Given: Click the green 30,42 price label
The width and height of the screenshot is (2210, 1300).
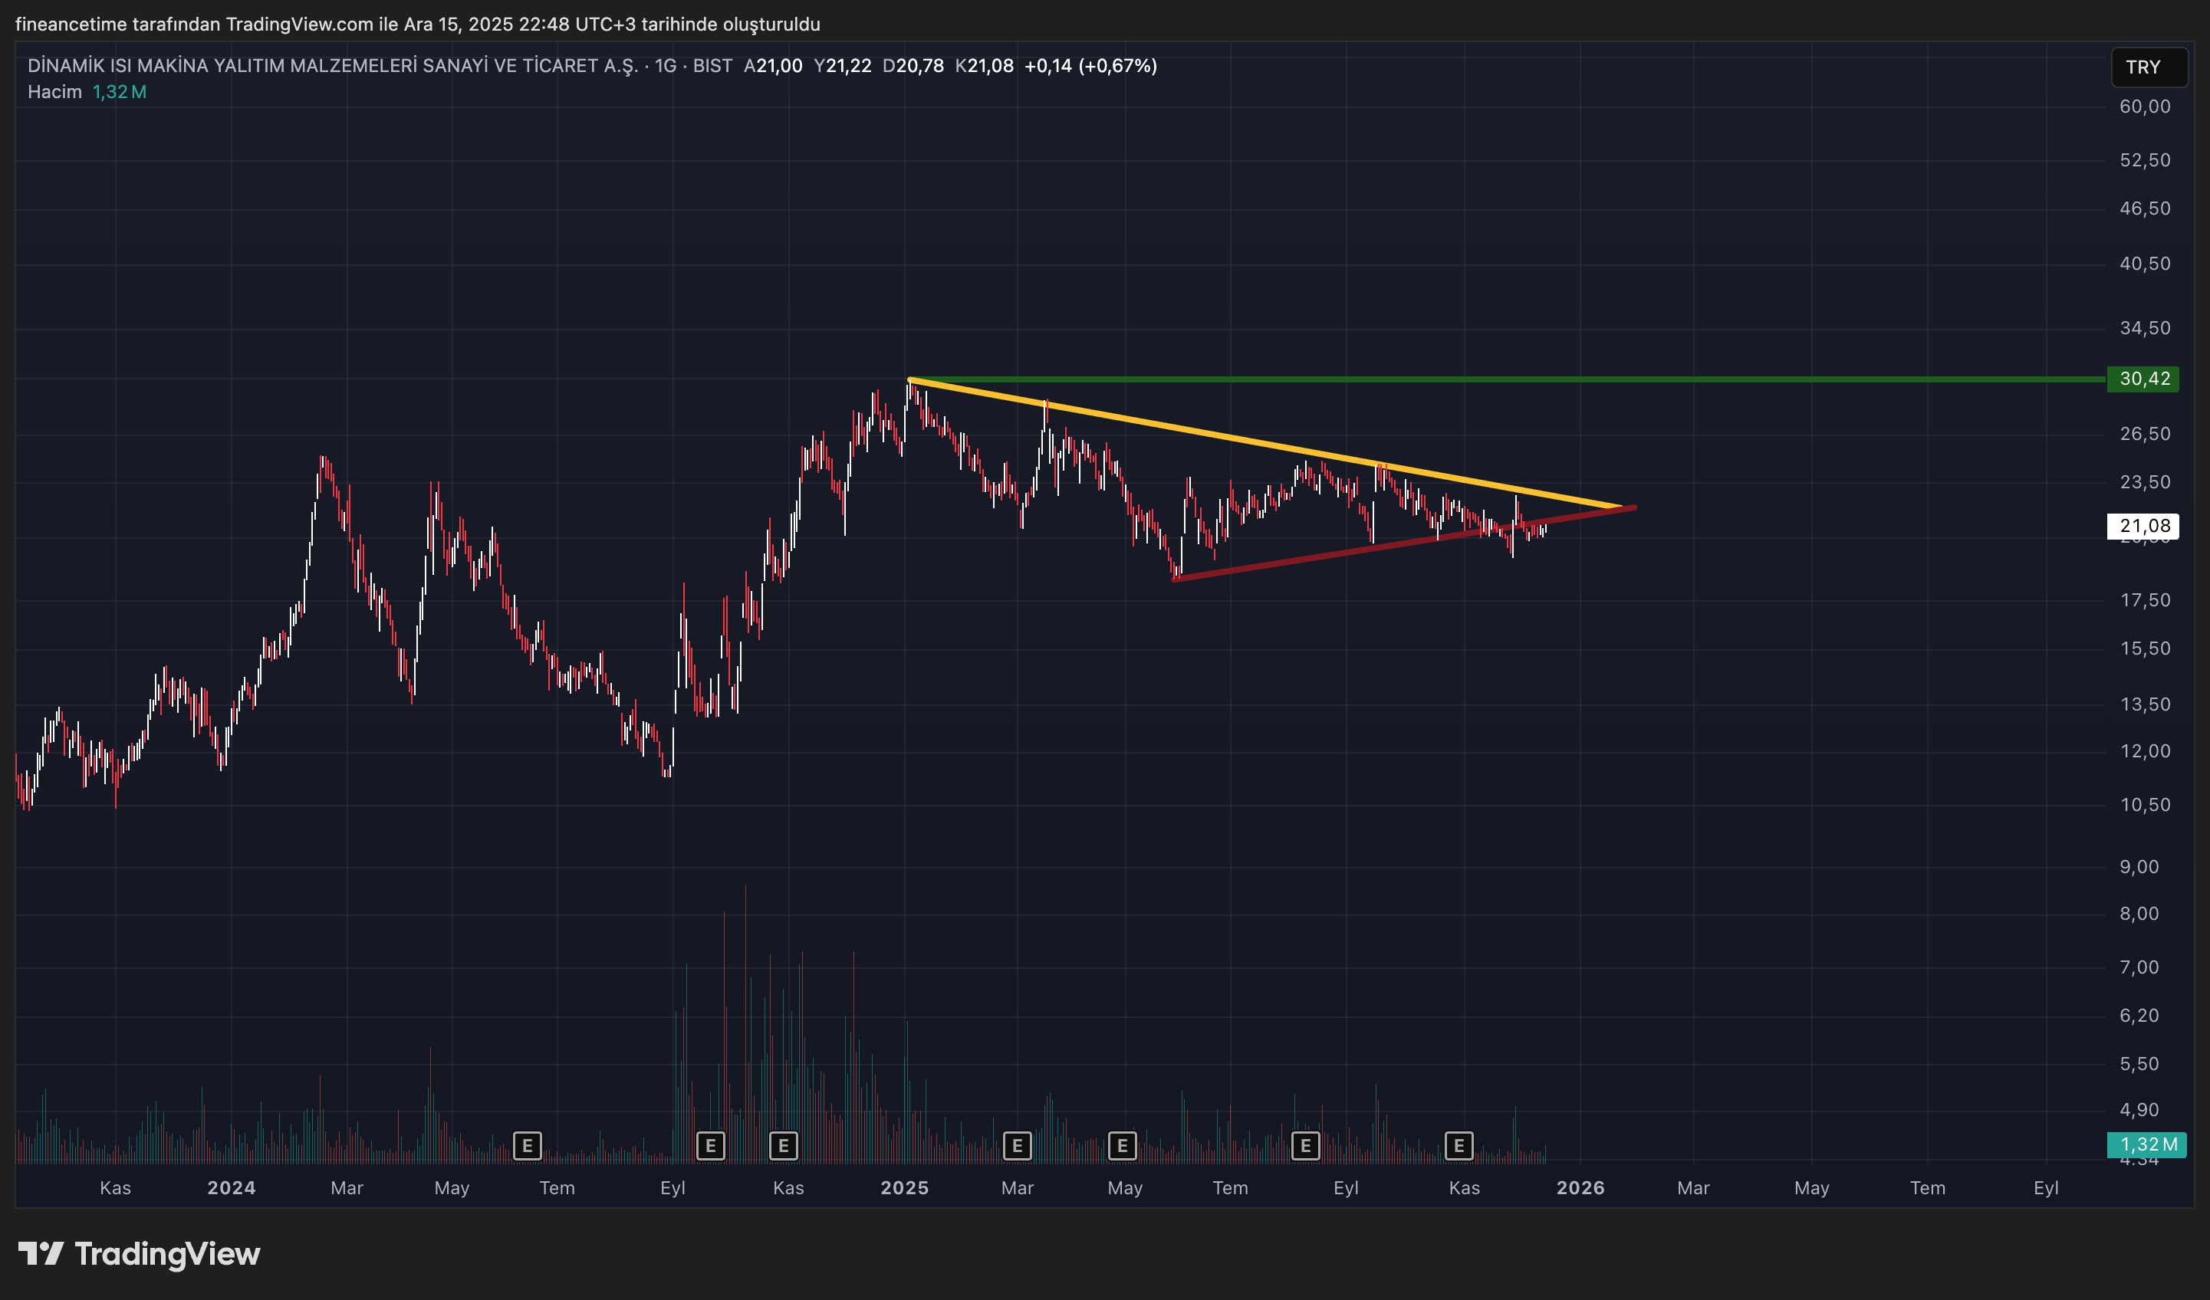Looking at the screenshot, I should (2143, 379).
